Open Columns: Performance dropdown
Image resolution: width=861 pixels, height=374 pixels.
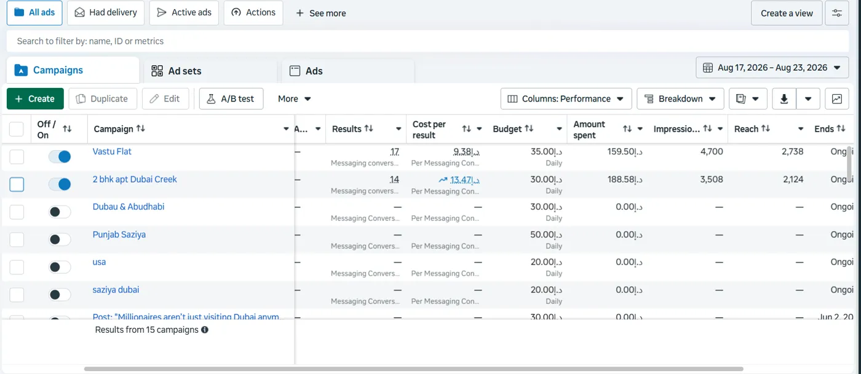coord(566,98)
